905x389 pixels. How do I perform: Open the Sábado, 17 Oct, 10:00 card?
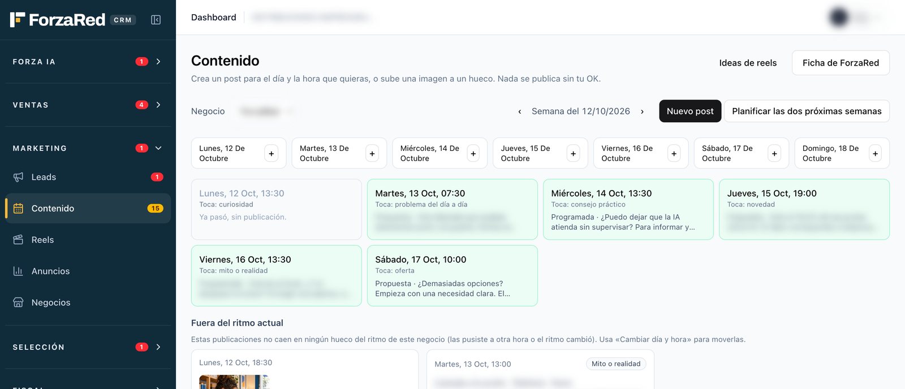click(x=453, y=276)
